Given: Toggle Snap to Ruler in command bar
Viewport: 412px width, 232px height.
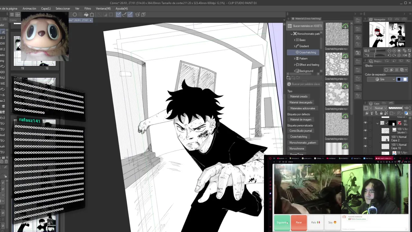Looking at the screenshot, I should [x=118, y=15].
